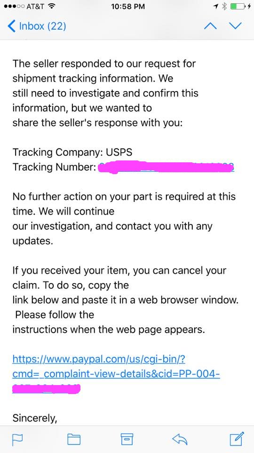Go to previous message with up arrow
The height and width of the screenshot is (453, 254).
(x=210, y=26)
